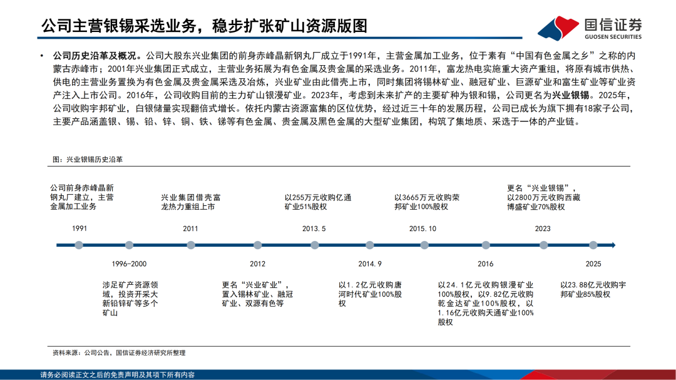Select the 2013.5 timeline marker dot
Image resolution: width=676 pixels, height=380 pixels.
point(315,245)
